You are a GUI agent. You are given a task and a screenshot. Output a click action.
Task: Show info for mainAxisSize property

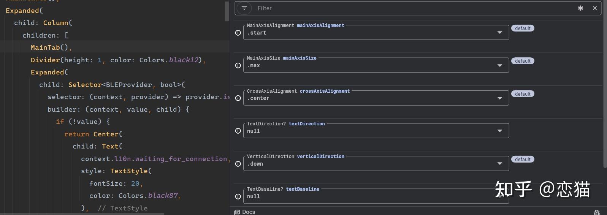pos(238,65)
